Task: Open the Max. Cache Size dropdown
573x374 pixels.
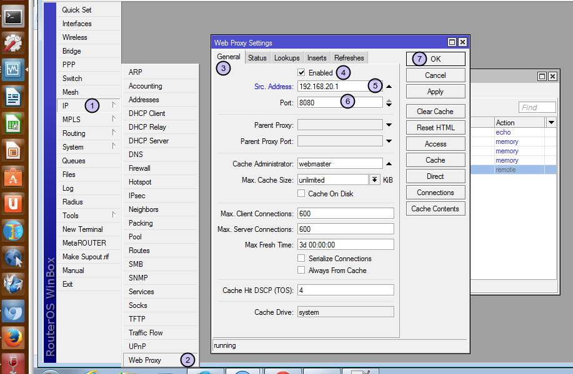Action: coord(374,180)
